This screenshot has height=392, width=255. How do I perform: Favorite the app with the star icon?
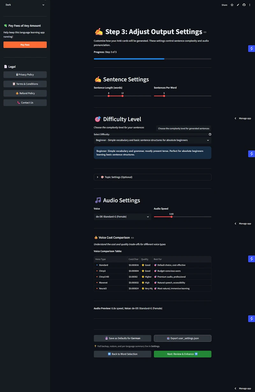point(232,5)
